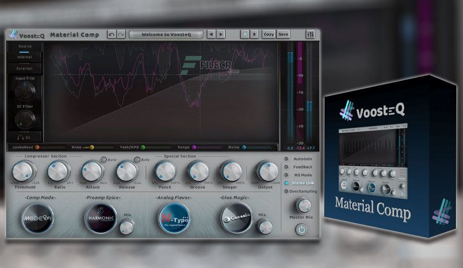Screen dimensions: 463x268
Task: Toggle FeedBack option
Action: click(298, 167)
